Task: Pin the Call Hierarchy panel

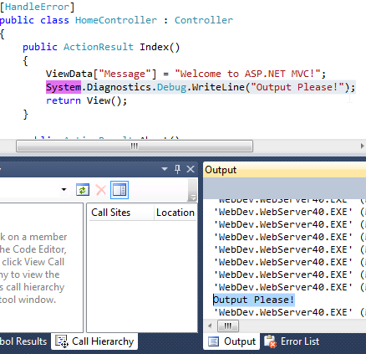Action: click(x=178, y=169)
